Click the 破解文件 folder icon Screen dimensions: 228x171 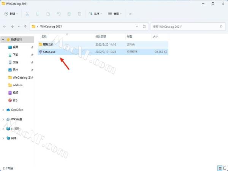40,44
